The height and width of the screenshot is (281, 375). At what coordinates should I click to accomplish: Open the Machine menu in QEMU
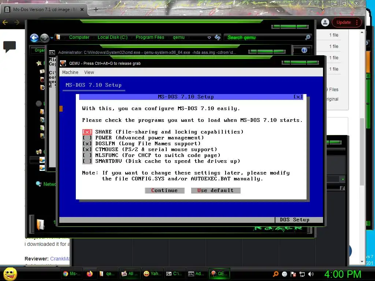click(70, 72)
